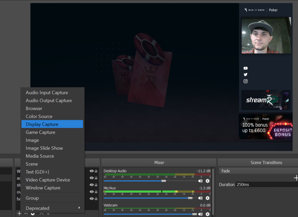The width and height of the screenshot is (298, 217).
Task: Toggle the lock on row starting 'W'
Action: click(96, 171)
